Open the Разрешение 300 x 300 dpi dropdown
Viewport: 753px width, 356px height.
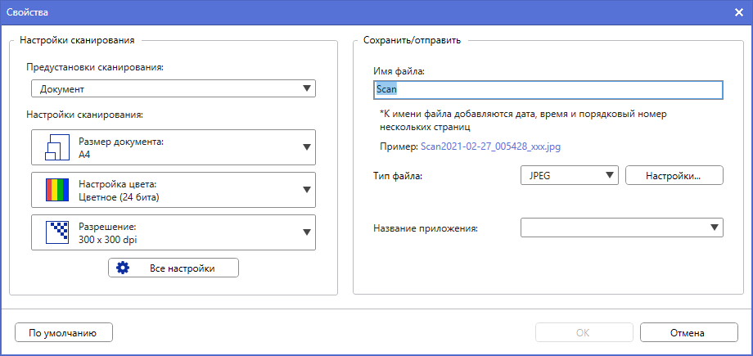(x=307, y=232)
